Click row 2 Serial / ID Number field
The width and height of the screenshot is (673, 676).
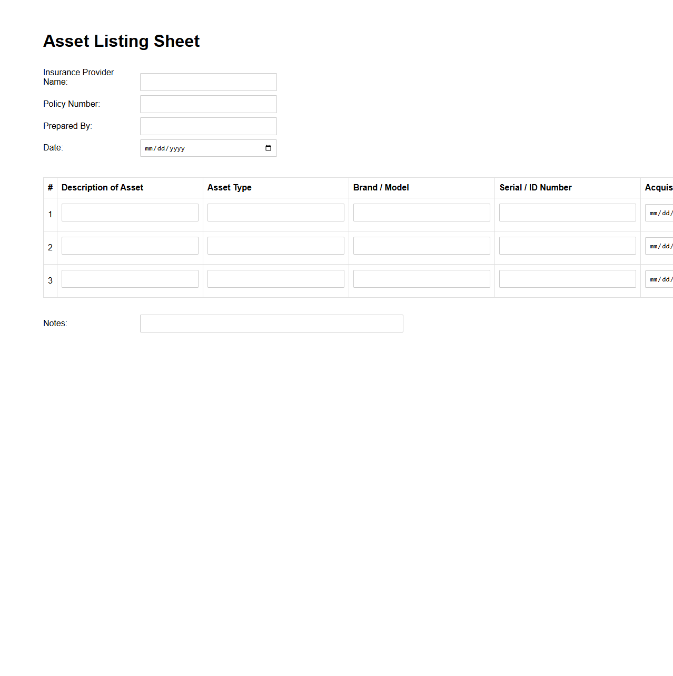click(567, 245)
